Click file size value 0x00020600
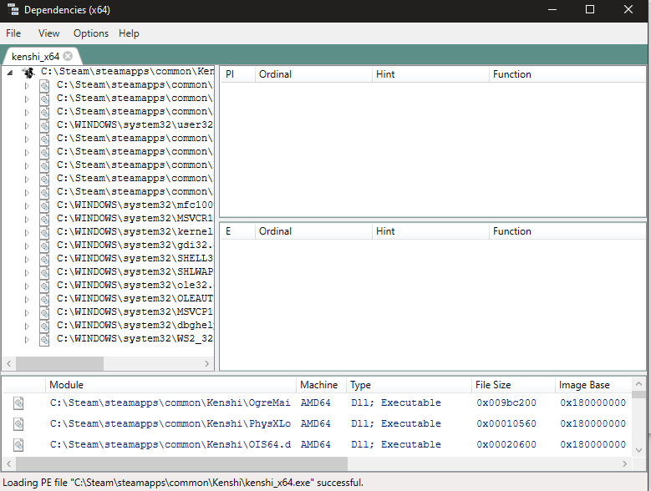Screen dimensions: 651x491 point(506,444)
